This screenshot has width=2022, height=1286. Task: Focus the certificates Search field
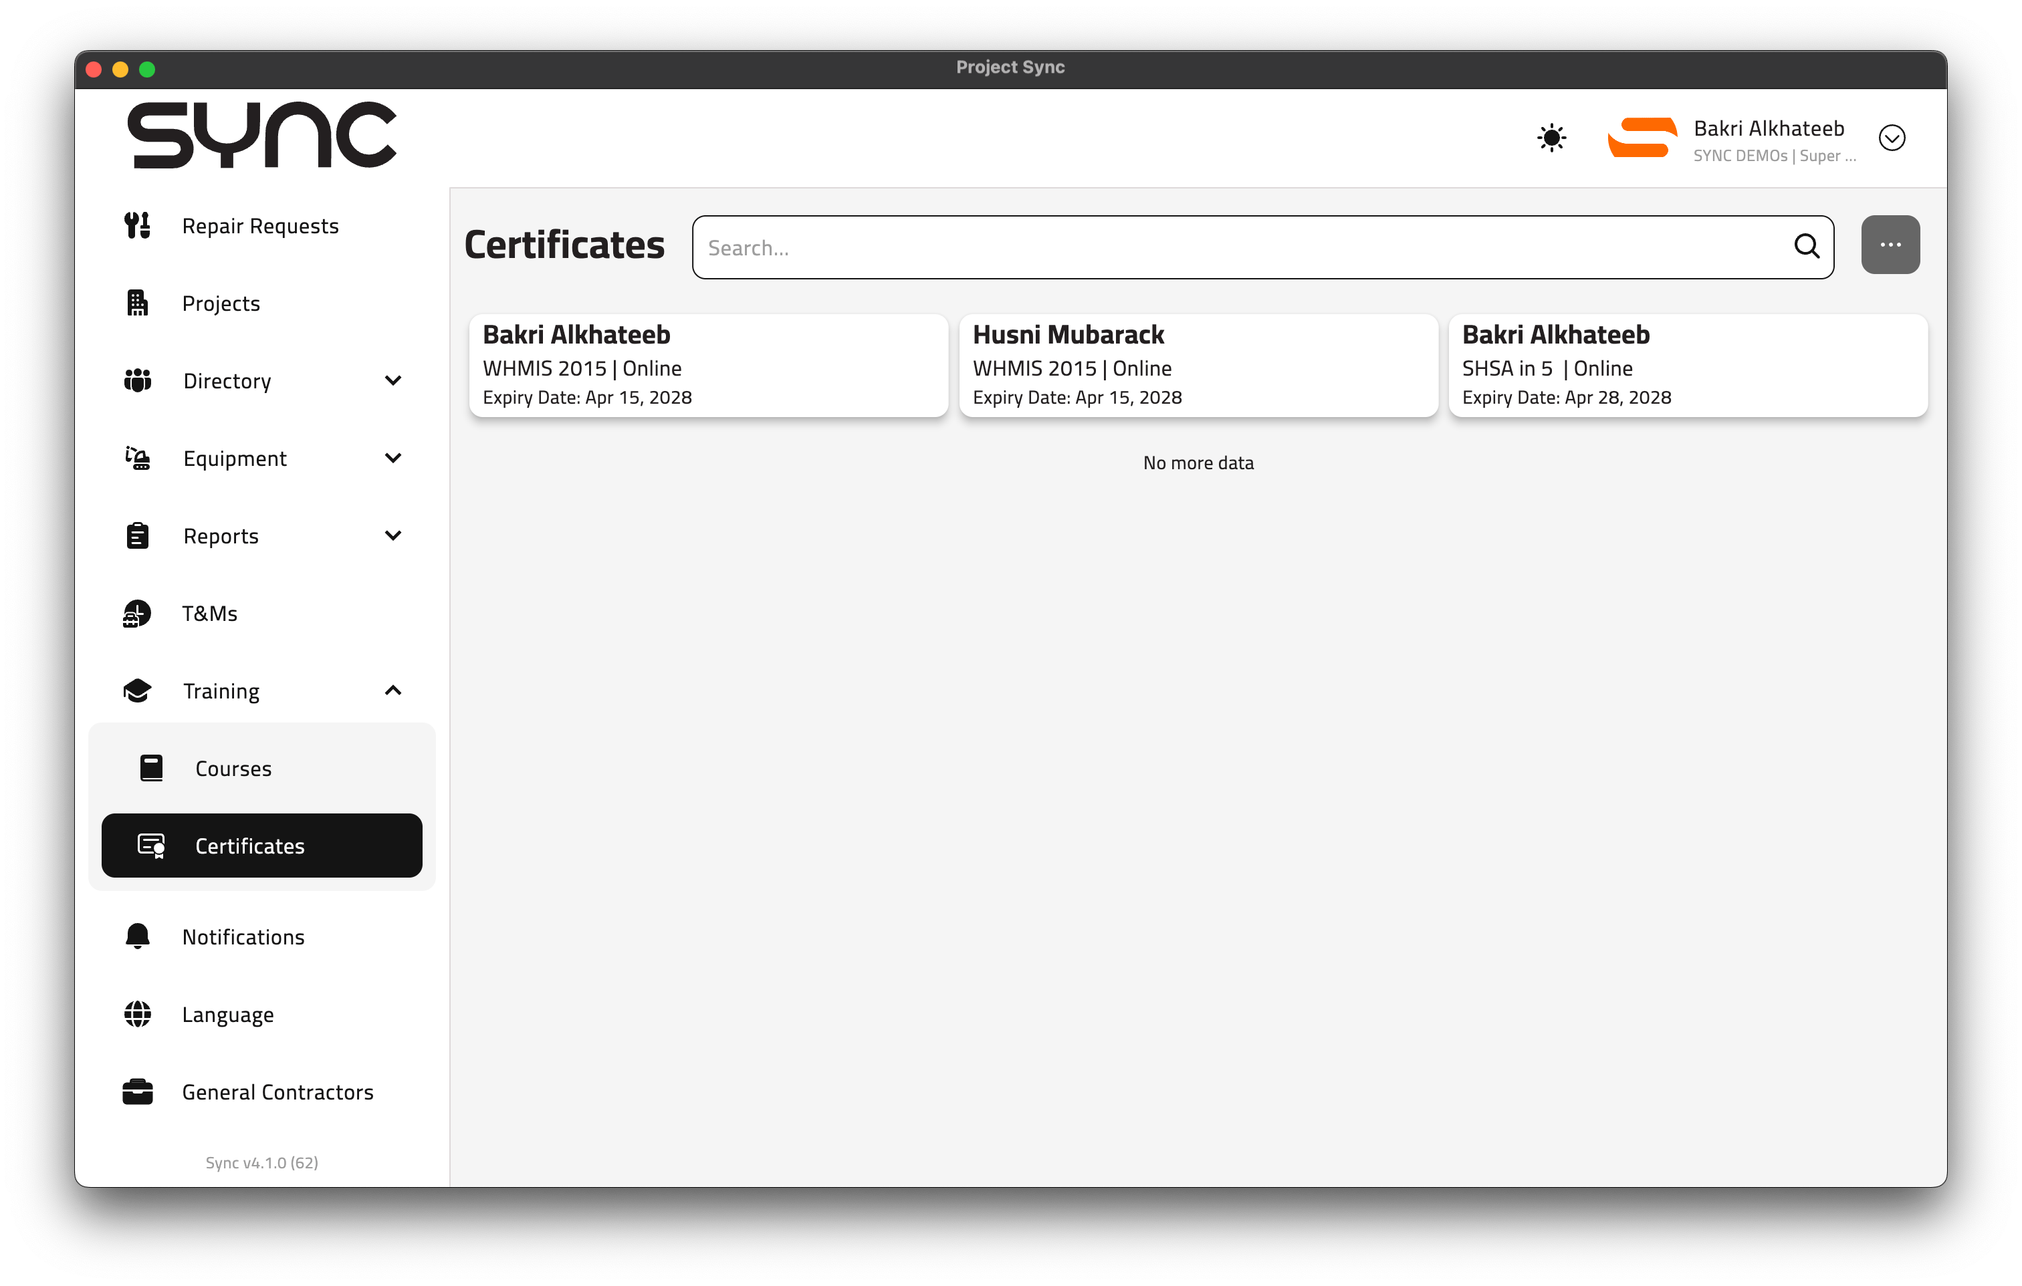1262,247
